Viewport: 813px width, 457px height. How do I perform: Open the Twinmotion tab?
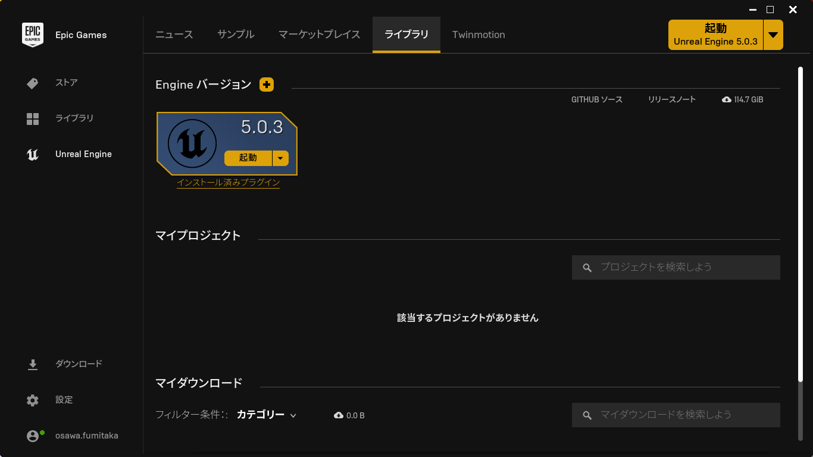tap(479, 35)
